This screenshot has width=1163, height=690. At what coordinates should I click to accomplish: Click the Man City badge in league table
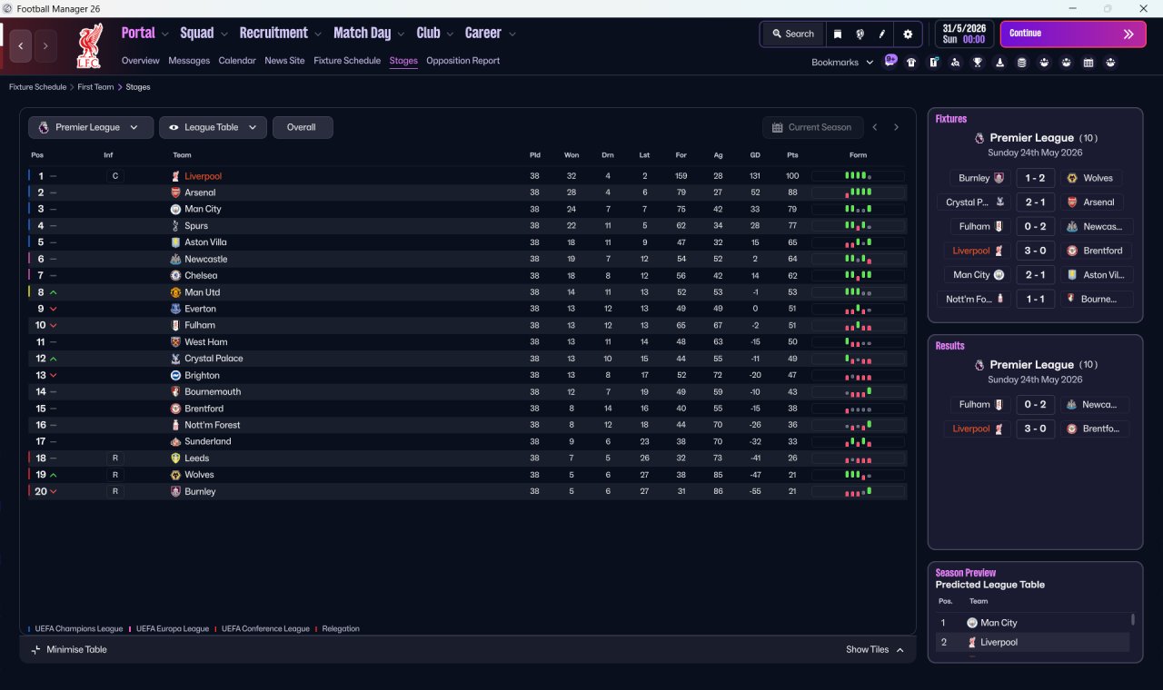click(x=175, y=209)
